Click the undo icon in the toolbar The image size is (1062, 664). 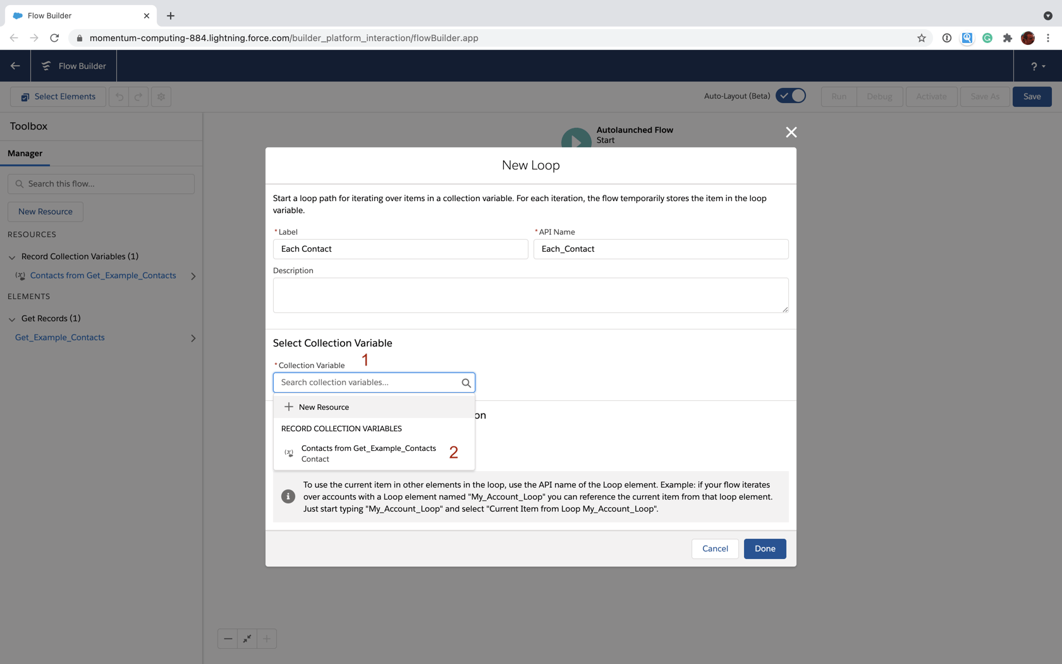coord(119,97)
